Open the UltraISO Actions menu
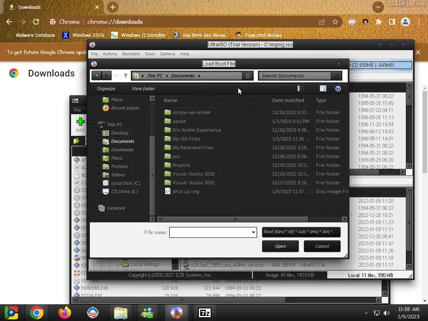 click(x=110, y=54)
